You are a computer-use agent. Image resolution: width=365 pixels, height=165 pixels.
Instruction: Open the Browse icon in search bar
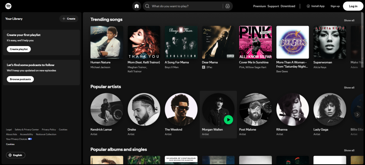pyautogui.click(x=228, y=6)
